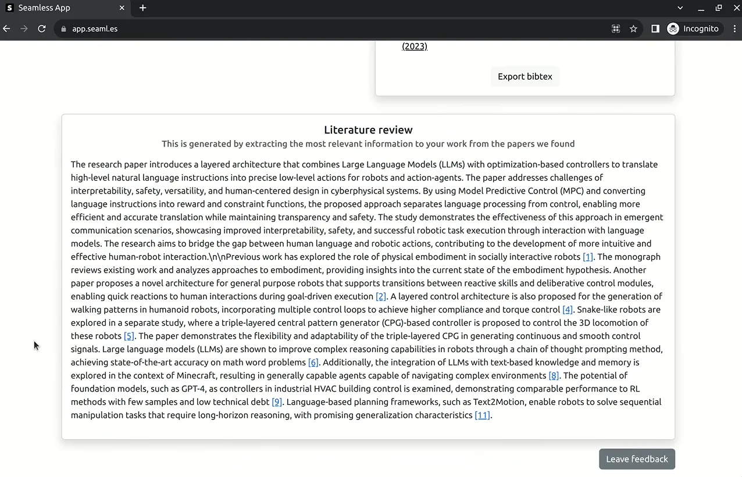Click the site lock icon in address bar
This screenshot has height=477, width=742.
tap(64, 28)
